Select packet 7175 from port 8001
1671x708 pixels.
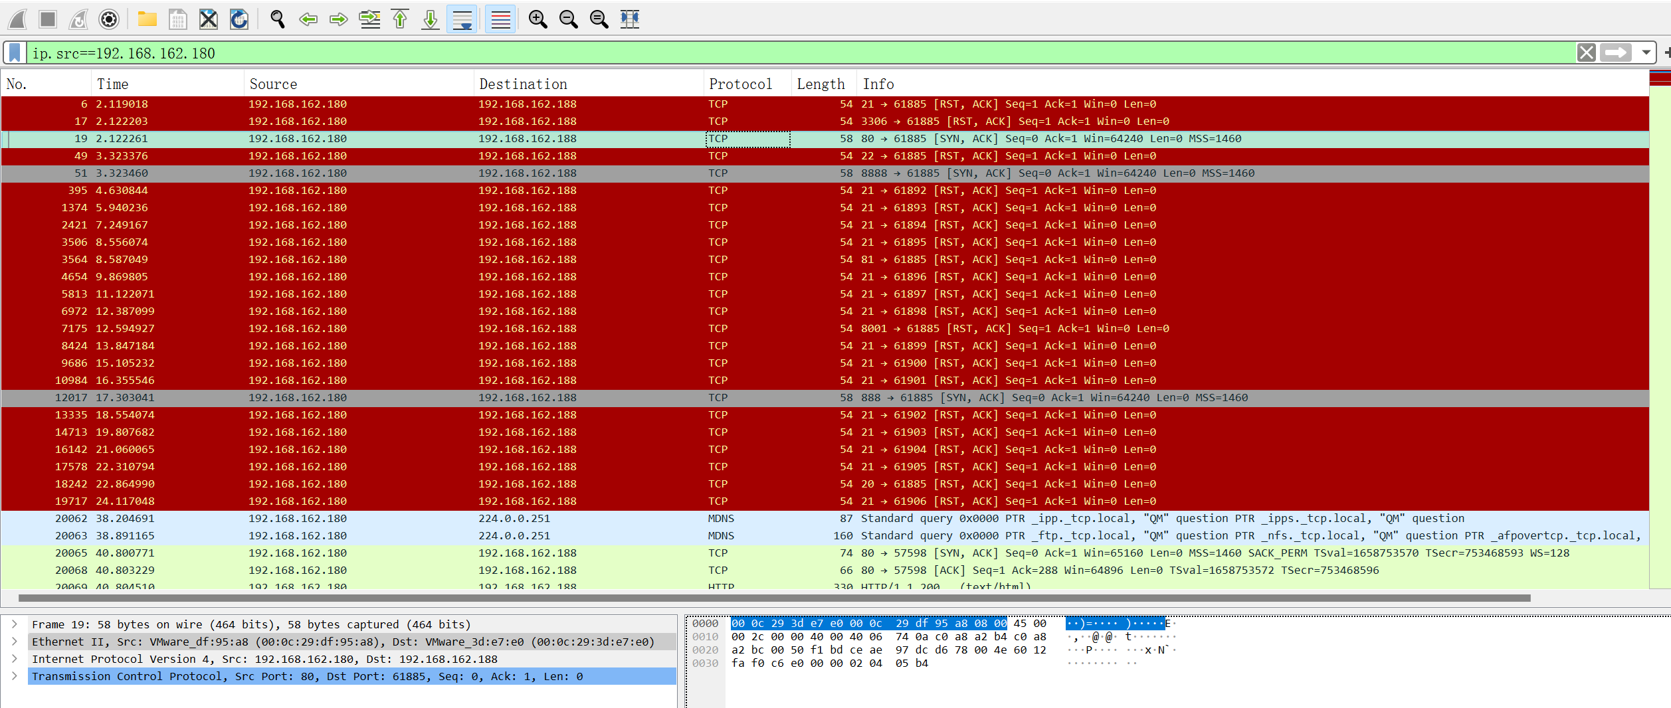[825, 329]
